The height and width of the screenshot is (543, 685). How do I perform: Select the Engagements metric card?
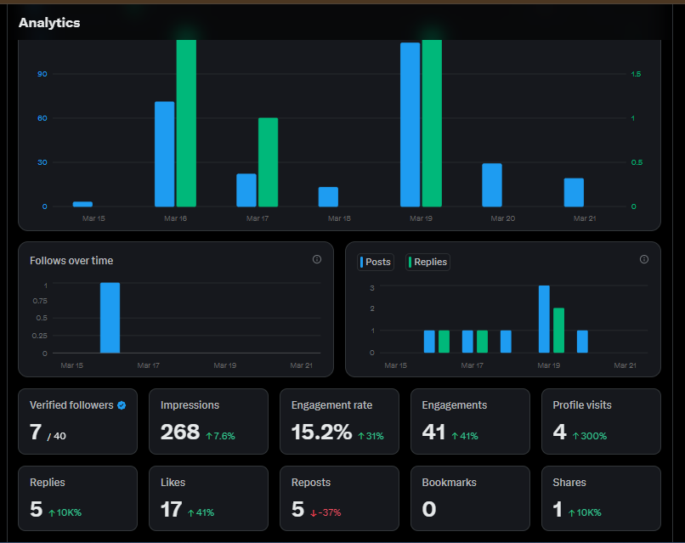(470, 421)
